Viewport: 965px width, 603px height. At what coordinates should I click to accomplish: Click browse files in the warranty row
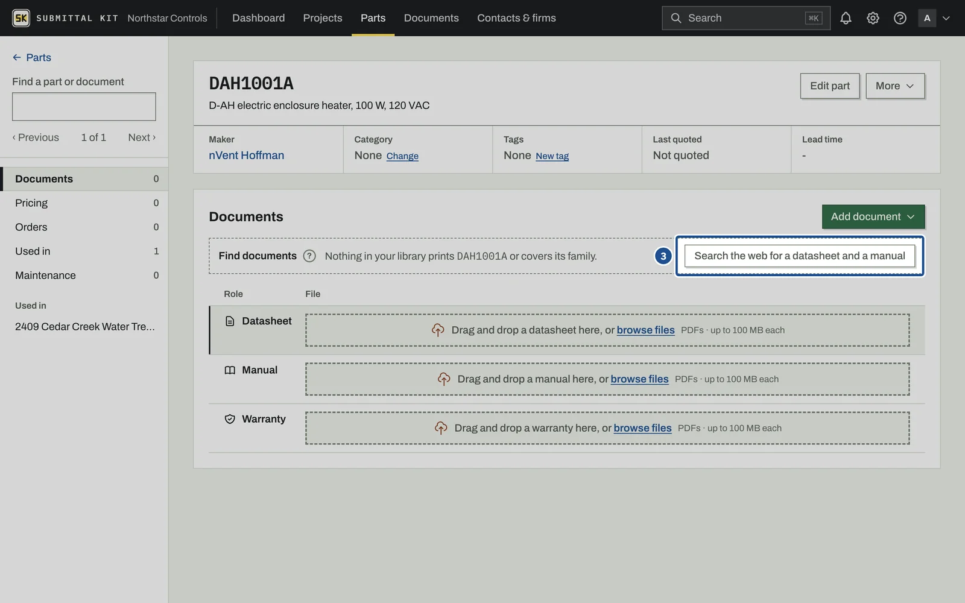pyautogui.click(x=642, y=428)
